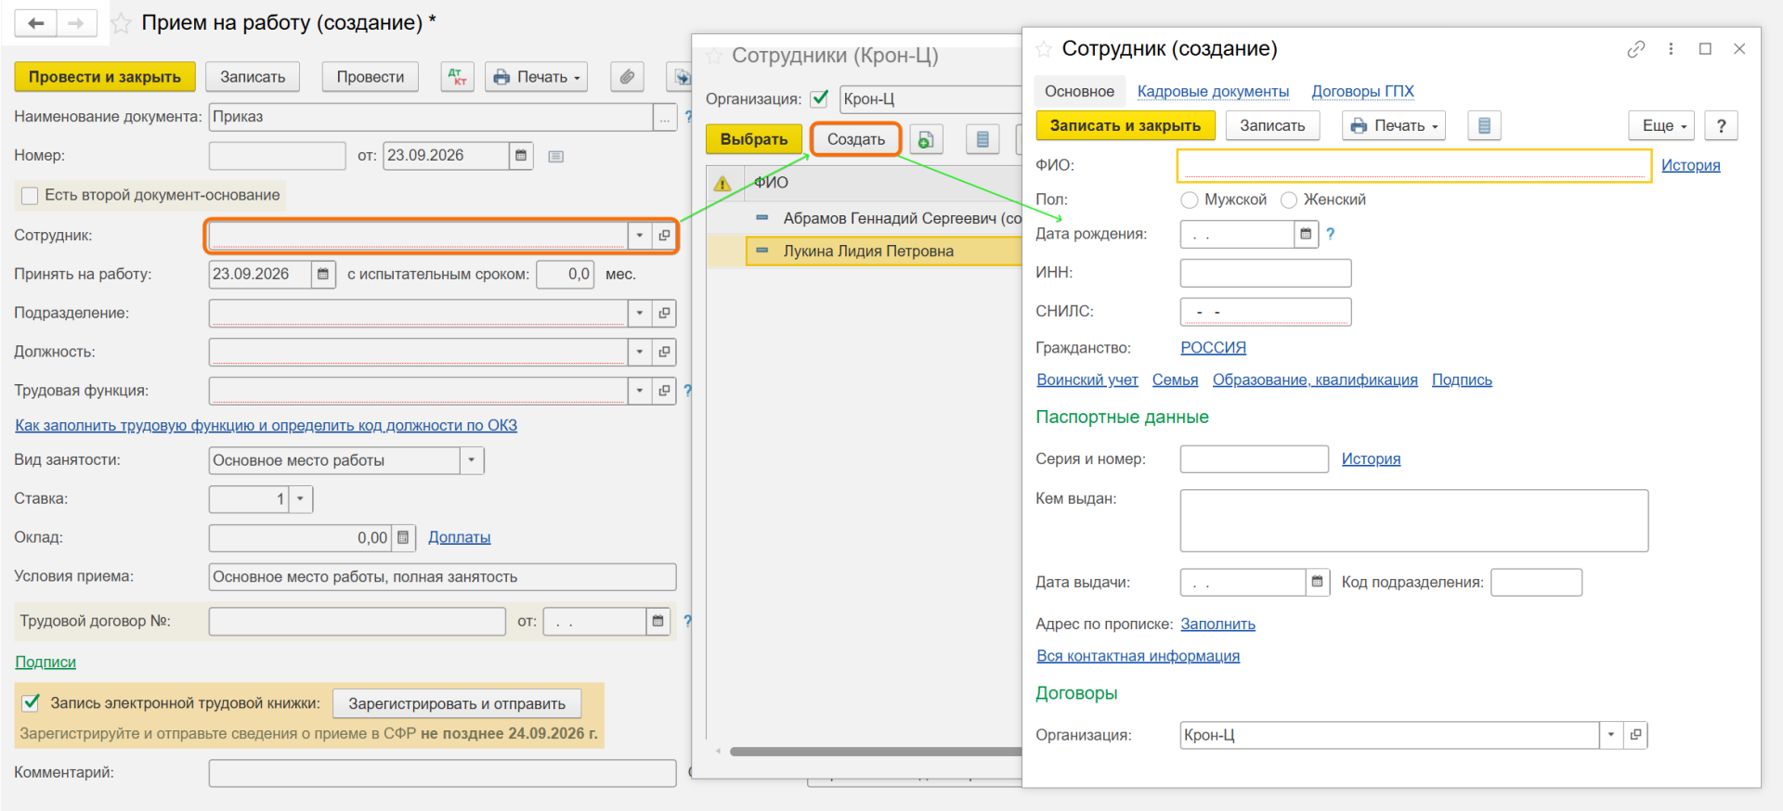The width and height of the screenshot is (1783, 811).
Task: Open the Подразделение field open-form icon
Action: pyautogui.click(x=664, y=314)
